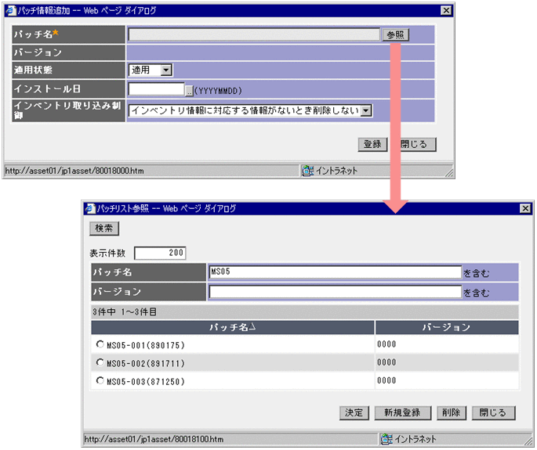The width and height of the screenshot is (537, 450).
Task: Click the パッチ名 field in パッチ情報追加 dialog
Action: [x=254, y=34]
